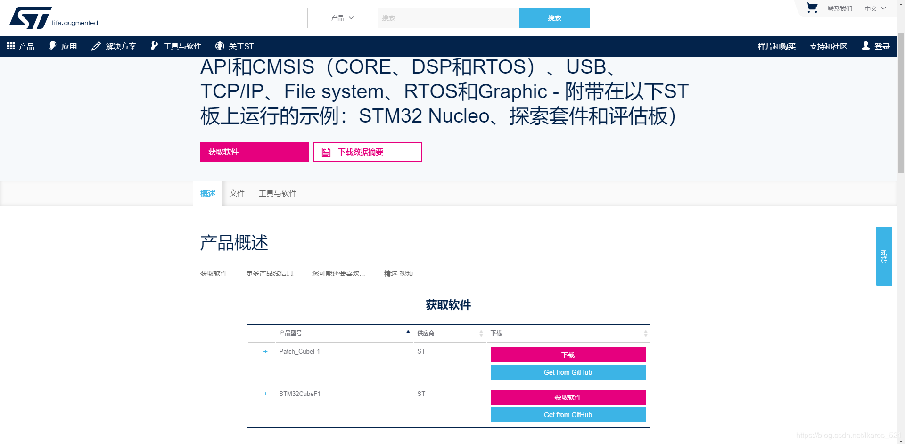Open 支持和社区 in navbar
905x444 pixels.
[x=829, y=46]
